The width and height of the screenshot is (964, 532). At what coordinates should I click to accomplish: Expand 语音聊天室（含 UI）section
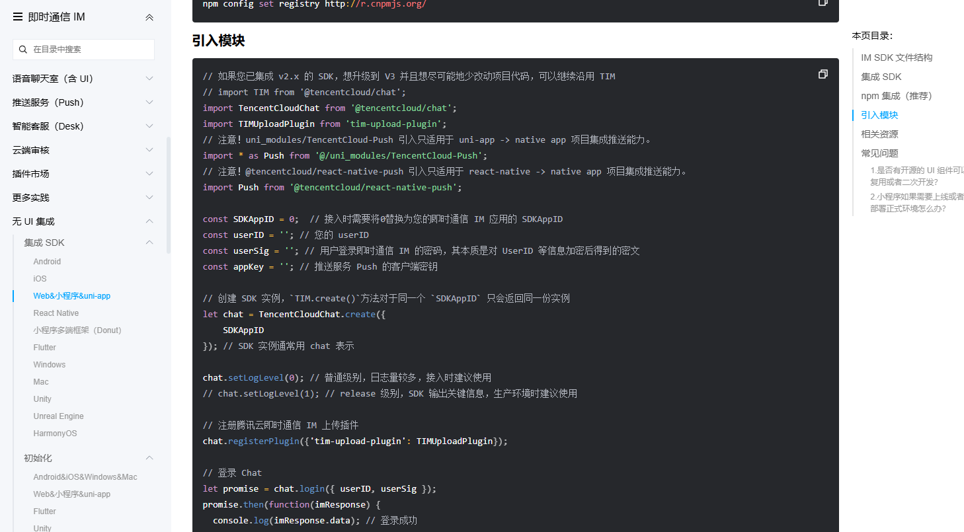83,79
